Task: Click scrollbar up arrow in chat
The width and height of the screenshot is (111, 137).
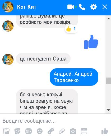Action: click(x=108, y=19)
